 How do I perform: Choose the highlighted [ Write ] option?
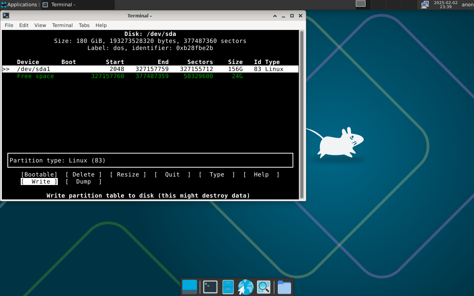pyautogui.click(x=39, y=182)
